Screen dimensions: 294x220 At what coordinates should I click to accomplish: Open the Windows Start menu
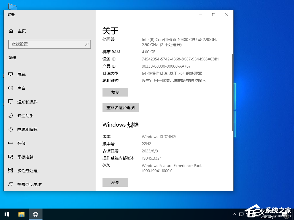pyautogui.click(x=7, y=214)
